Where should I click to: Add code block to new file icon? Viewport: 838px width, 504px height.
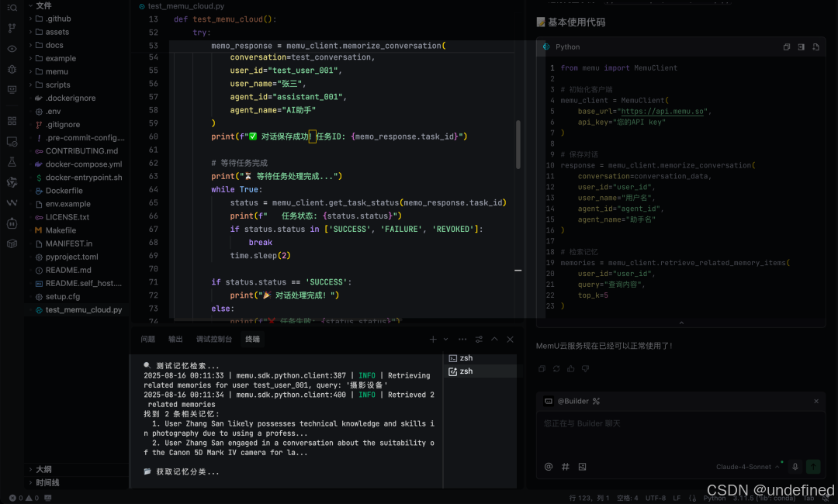(815, 47)
